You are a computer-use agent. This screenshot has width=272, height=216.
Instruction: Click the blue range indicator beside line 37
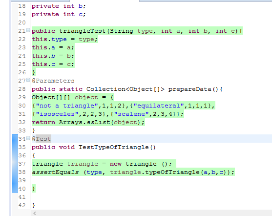pos(15,164)
